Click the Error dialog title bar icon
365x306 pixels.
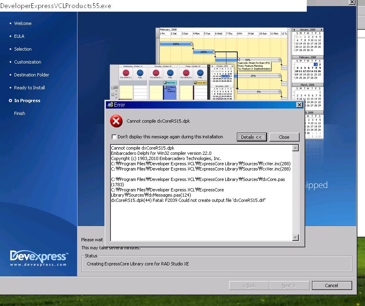110,105
